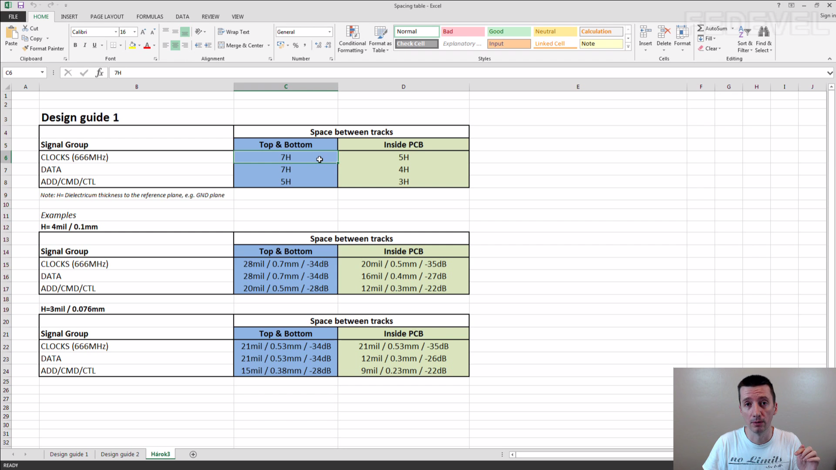This screenshot has height=470, width=836.
Task: Open the Calibri font name dropdown
Action: (116, 32)
